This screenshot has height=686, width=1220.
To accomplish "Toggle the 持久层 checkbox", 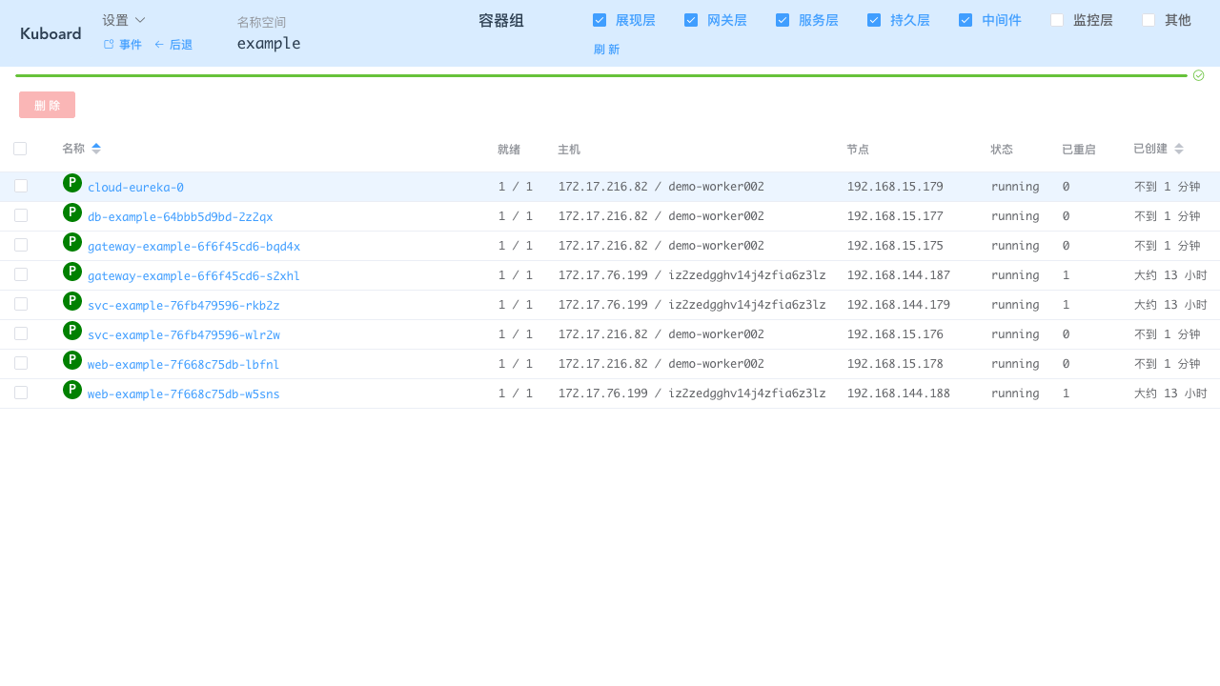I will pyautogui.click(x=874, y=20).
